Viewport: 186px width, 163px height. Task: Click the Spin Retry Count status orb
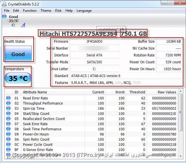[x=8, y=139]
